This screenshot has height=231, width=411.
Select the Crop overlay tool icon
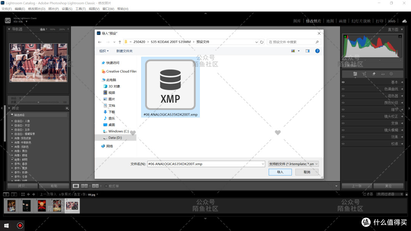pos(364,74)
